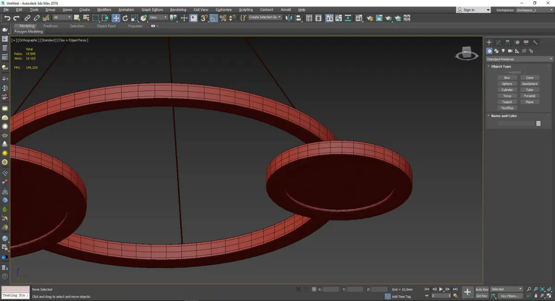This screenshot has height=301, width=555.
Task: Click the object color swatch
Action: coord(538,123)
